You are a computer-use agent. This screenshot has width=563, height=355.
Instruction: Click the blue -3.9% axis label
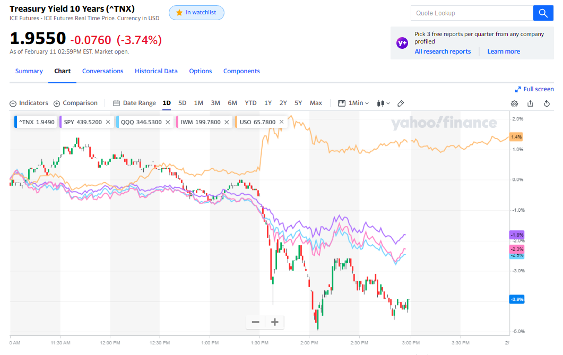coord(517,299)
